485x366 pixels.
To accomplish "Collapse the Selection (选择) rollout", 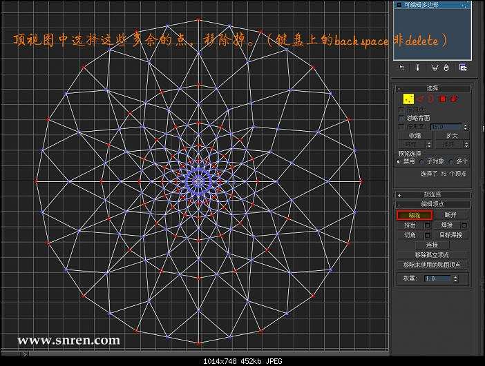I will click(x=432, y=88).
